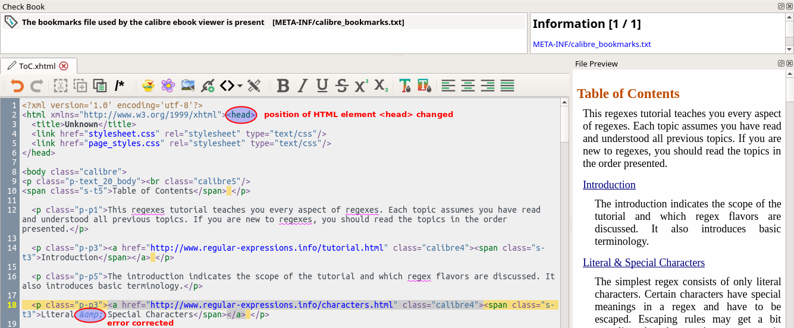Apply strikethrough formatting icon
Screen dimensions: 794x328
[342, 86]
